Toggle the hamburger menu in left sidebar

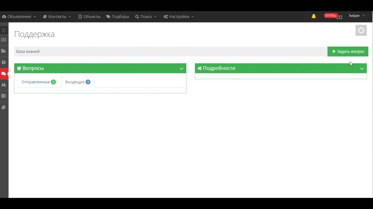[4, 30]
